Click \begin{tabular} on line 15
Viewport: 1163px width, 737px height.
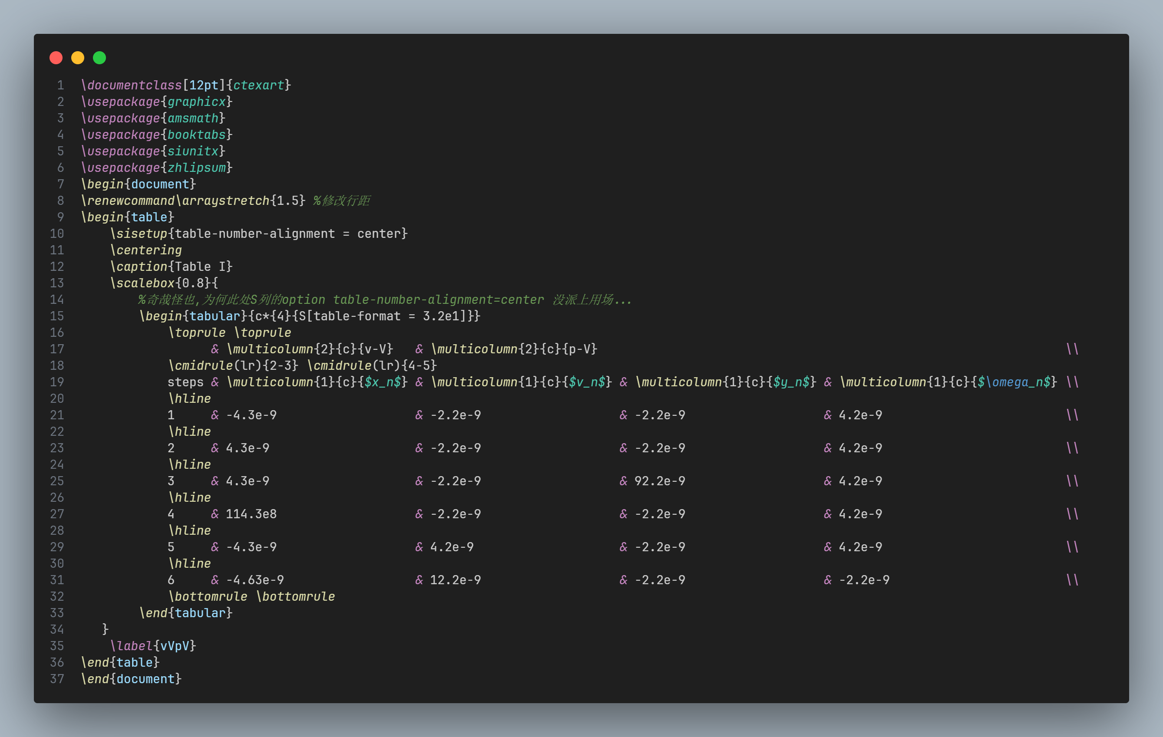[193, 316]
